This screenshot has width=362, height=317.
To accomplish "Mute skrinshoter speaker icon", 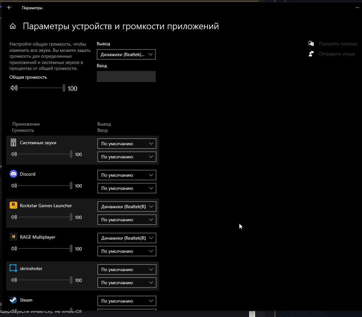I will 14,280.
